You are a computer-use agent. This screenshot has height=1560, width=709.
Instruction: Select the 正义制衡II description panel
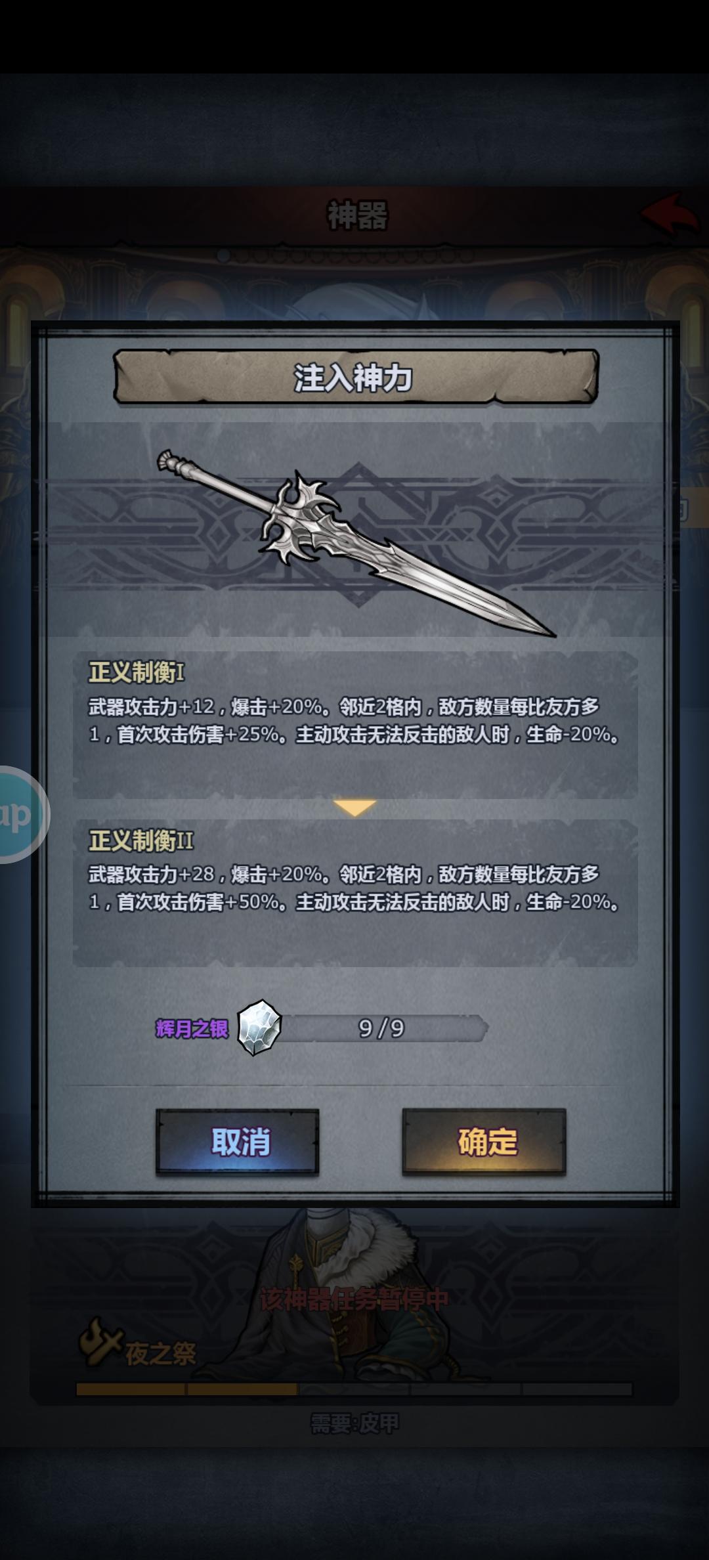coord(355,893)
